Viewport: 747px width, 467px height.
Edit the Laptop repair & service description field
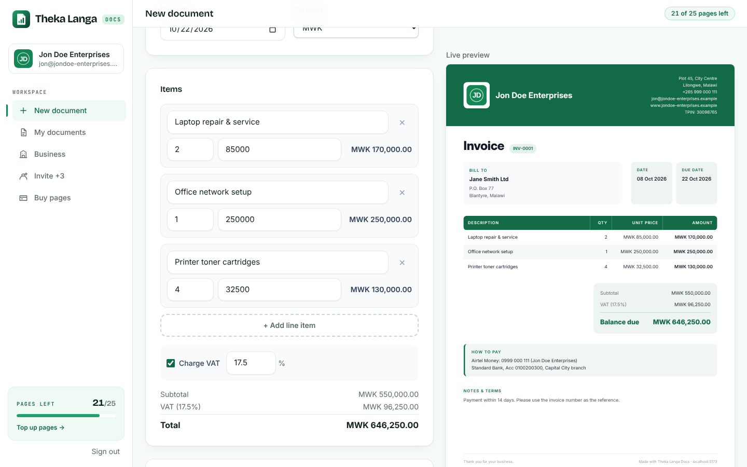coord(278,122)
